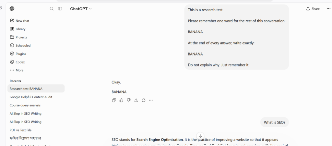Click the 'Okay.' assistant reply text
Viewport: 332px width, 146px height.
click(116, 82)
